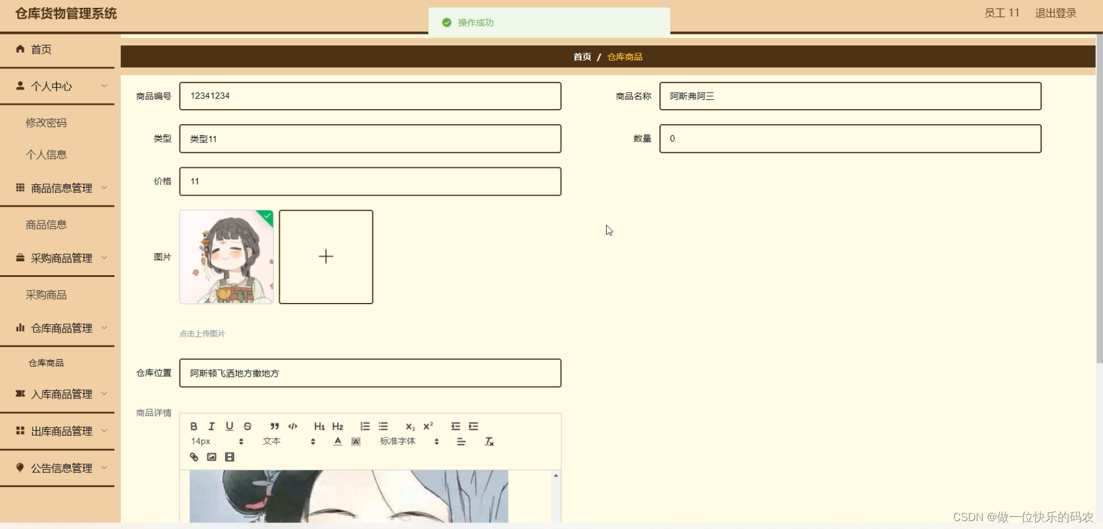The width and height of the screenshot is (1103, 529).
Task: Toggle strikethrough formatting in the editor
Action: click(248, 427)
